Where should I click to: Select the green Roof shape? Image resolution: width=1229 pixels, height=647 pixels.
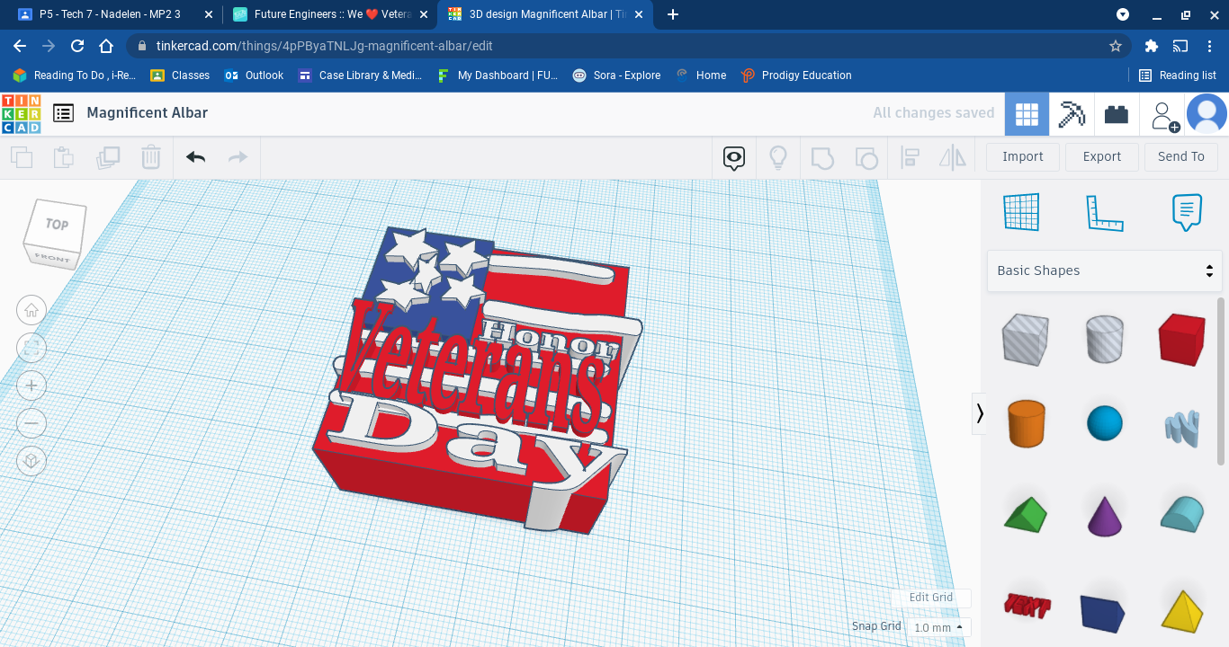coord(1026,515)
